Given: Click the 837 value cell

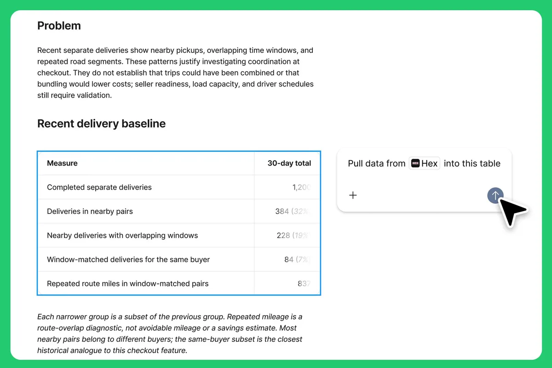Looking at the screenshot, I should pos(287,283).
